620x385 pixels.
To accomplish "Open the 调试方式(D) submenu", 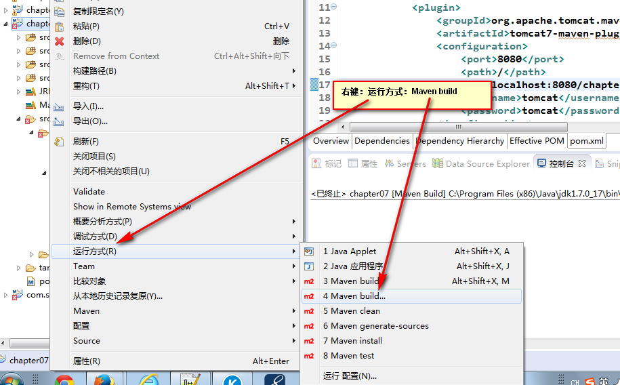I will (176, 237).
